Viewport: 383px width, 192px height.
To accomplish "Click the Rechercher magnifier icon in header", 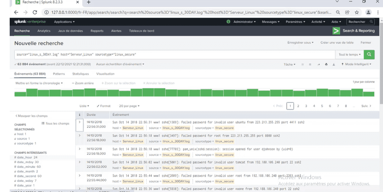I will coord(371,22).
